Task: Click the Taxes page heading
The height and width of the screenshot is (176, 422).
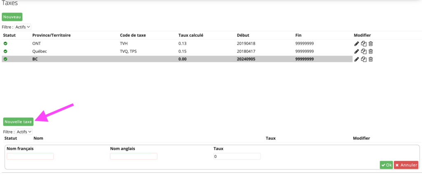Action: coord(10,3)
